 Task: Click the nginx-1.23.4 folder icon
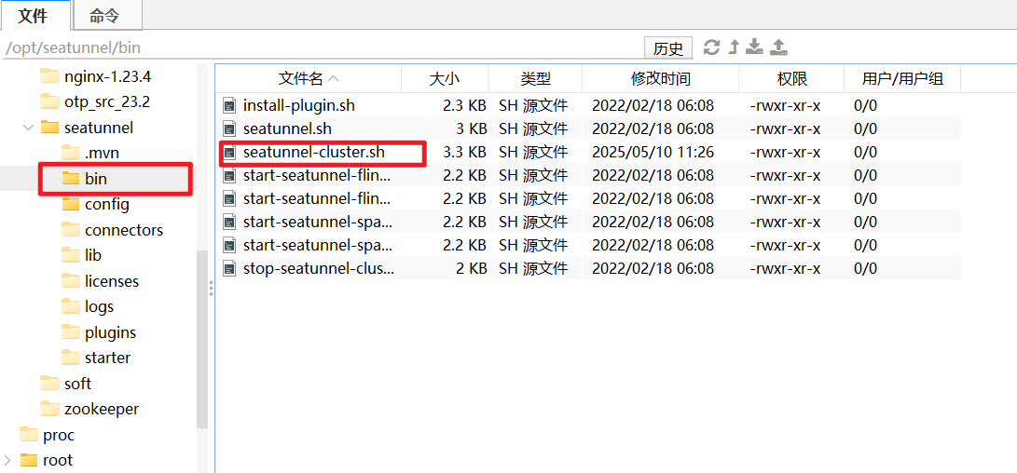click(x=49, y=76)
